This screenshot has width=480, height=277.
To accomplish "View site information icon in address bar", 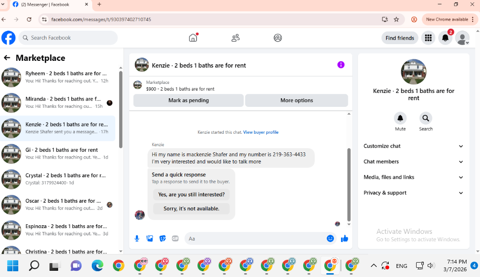I will 44,19.
